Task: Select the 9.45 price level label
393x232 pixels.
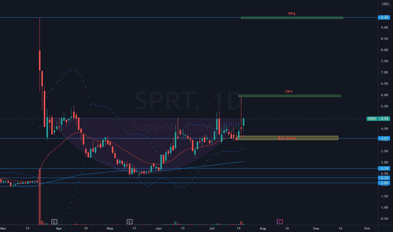Action: pyautogui.click(x=384, y=17)
